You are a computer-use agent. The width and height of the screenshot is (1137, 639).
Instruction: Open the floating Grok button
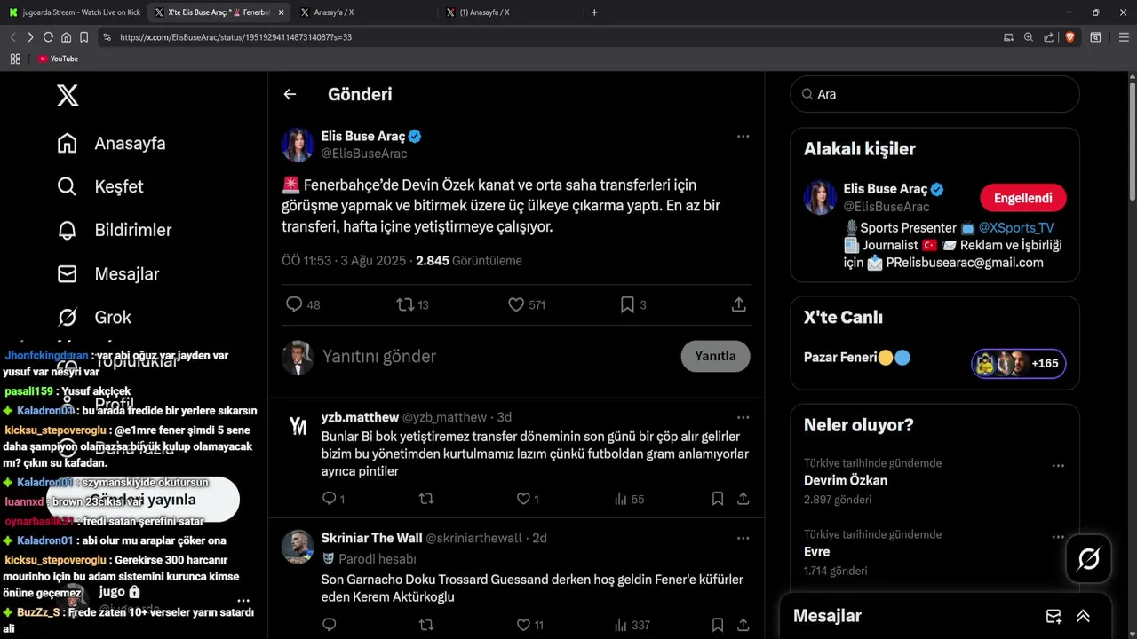pyautogui.click(x=1089, y=558)
